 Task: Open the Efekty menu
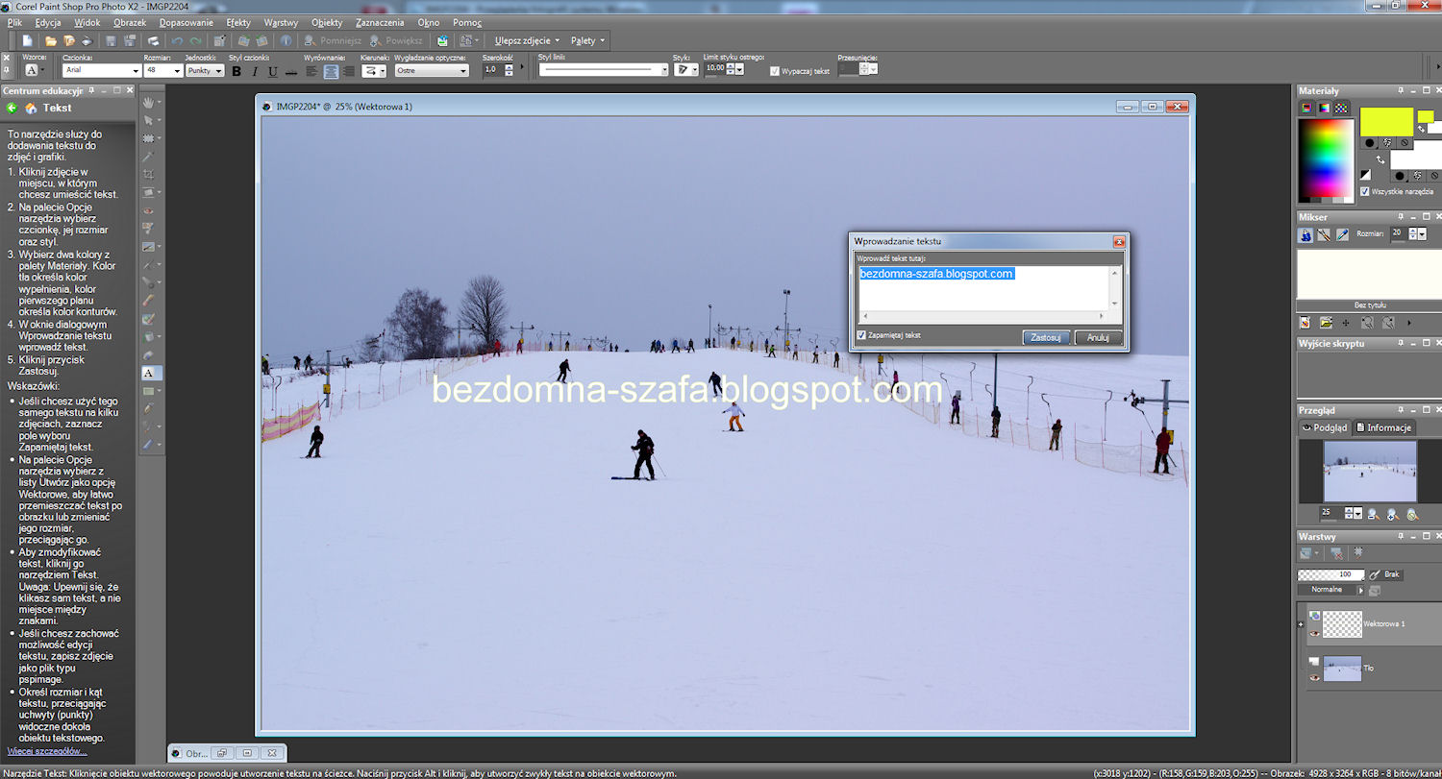point(239,21)
